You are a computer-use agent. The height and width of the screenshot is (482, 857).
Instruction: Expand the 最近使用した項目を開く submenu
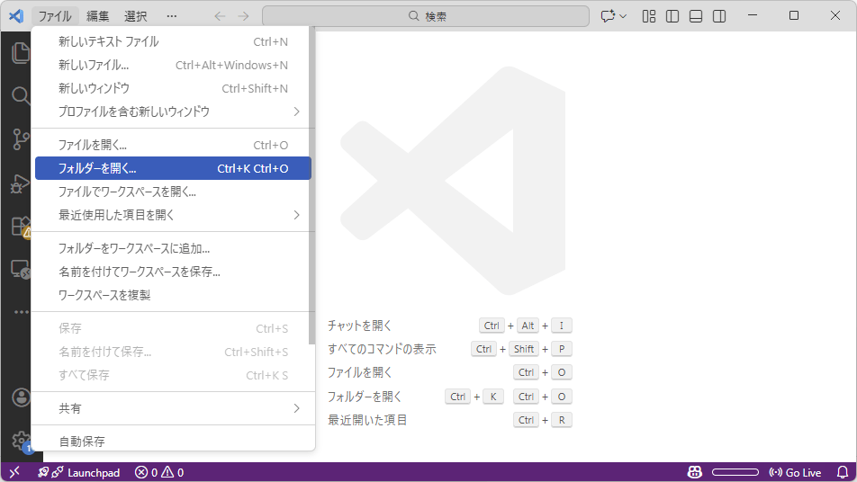click(x=171, y=215)
